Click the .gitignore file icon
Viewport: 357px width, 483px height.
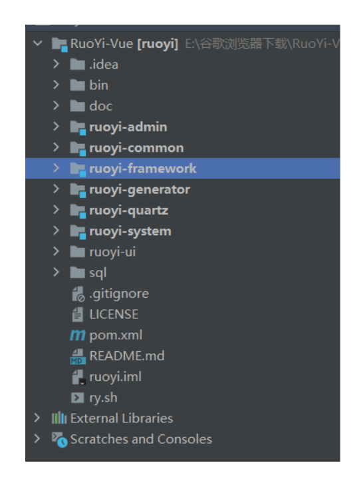point(78,294)
